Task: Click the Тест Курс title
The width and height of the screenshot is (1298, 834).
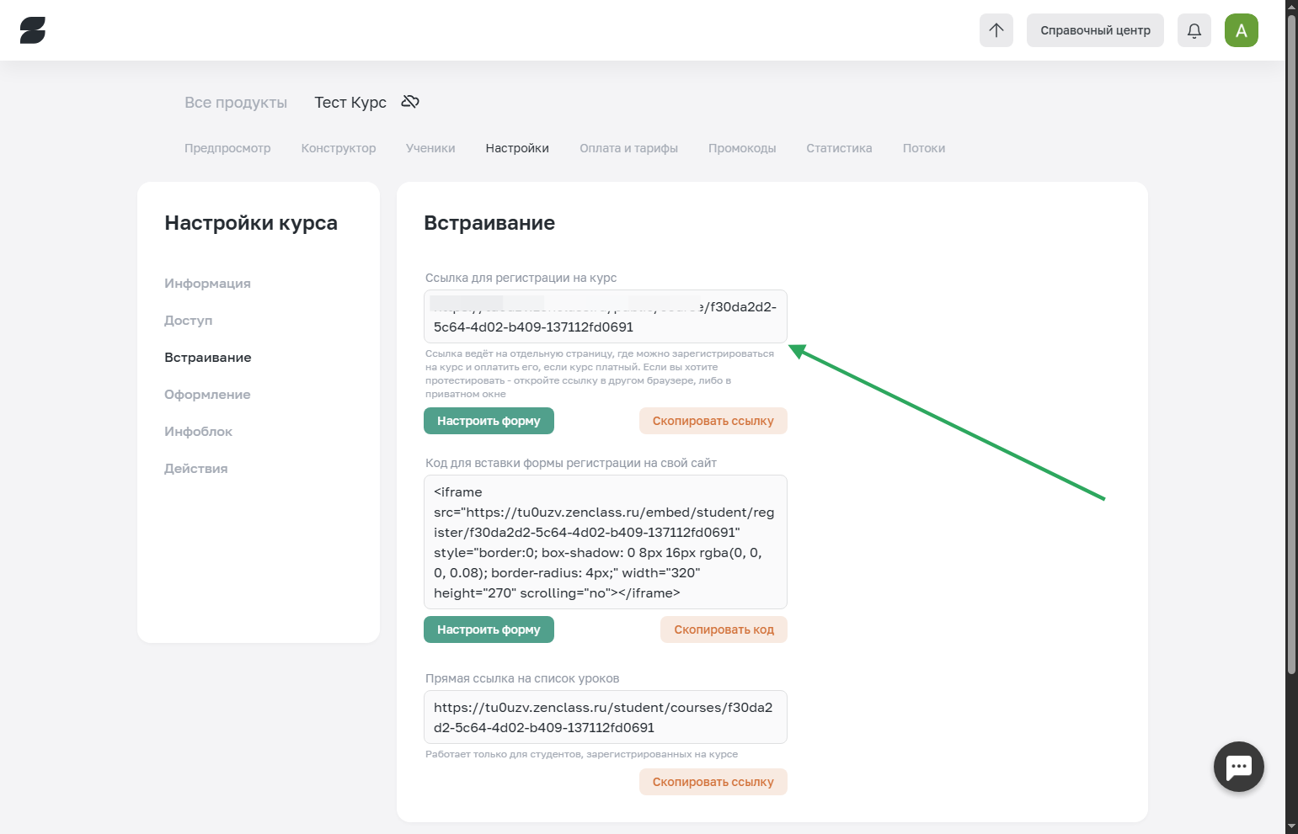Action: 350,103
